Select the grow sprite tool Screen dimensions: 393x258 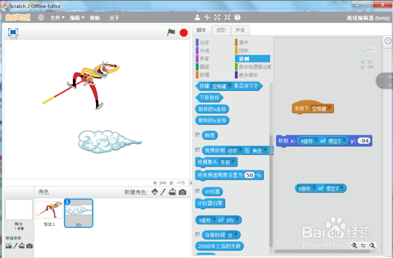coord(217,17)
